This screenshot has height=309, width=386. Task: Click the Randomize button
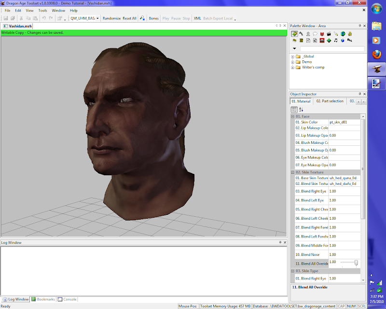coord(111,18)
